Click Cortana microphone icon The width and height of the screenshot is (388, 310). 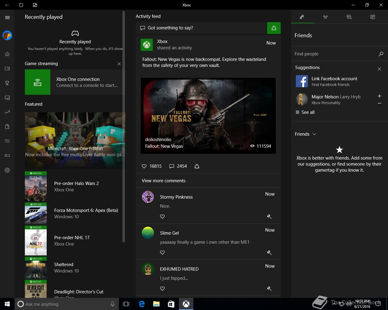[x=113, y=304]
